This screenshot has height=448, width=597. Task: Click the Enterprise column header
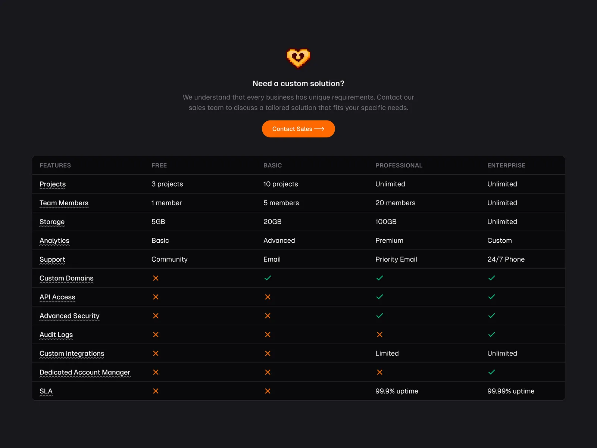coord(506,165)
